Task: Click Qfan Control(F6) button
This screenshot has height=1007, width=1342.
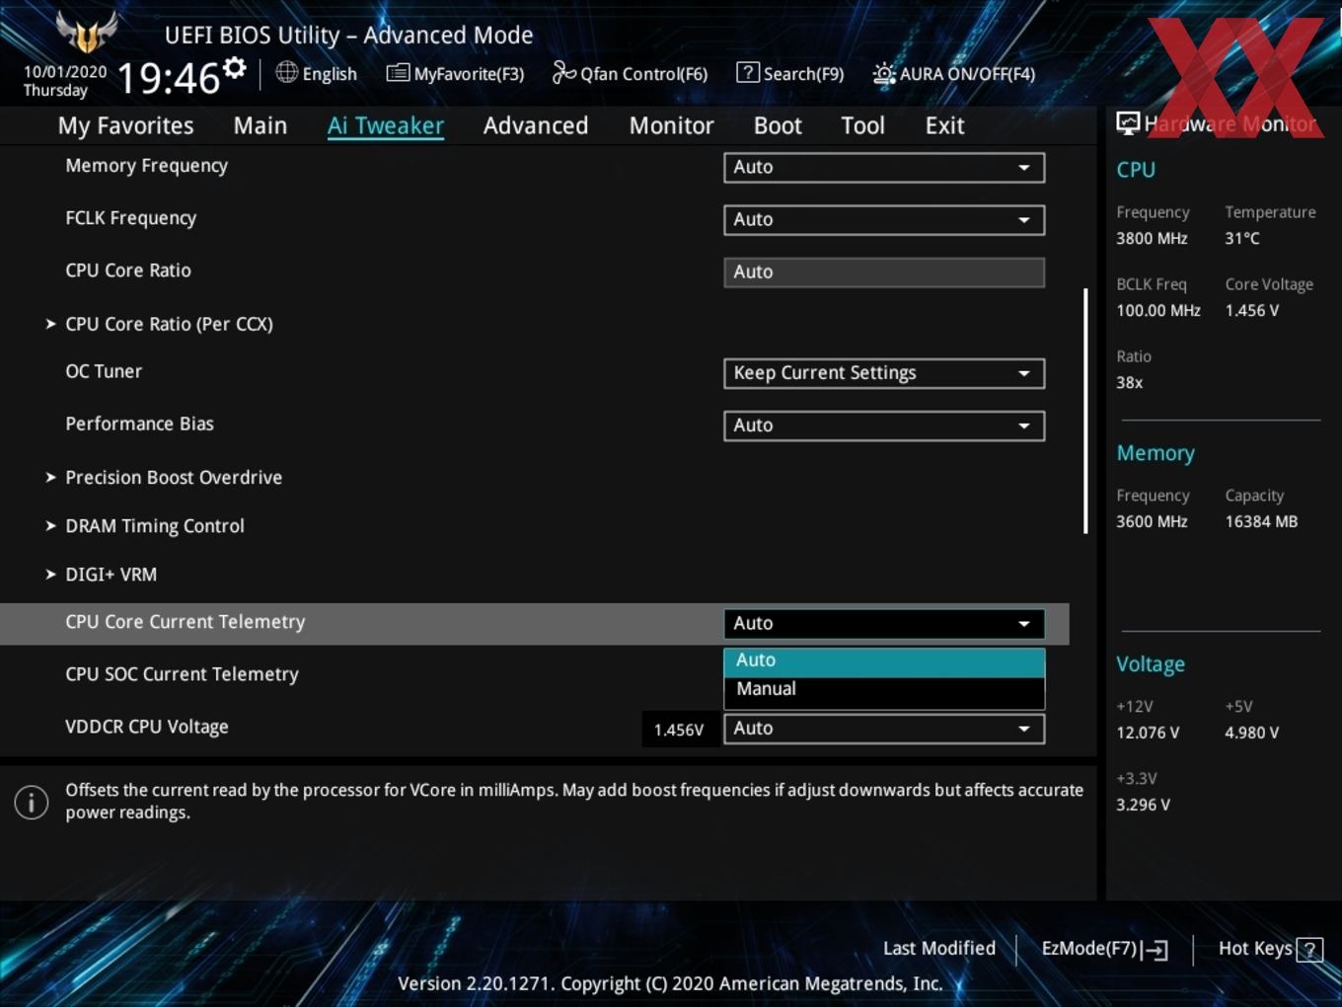Action: pyautogui.click(x=631, y=73)
